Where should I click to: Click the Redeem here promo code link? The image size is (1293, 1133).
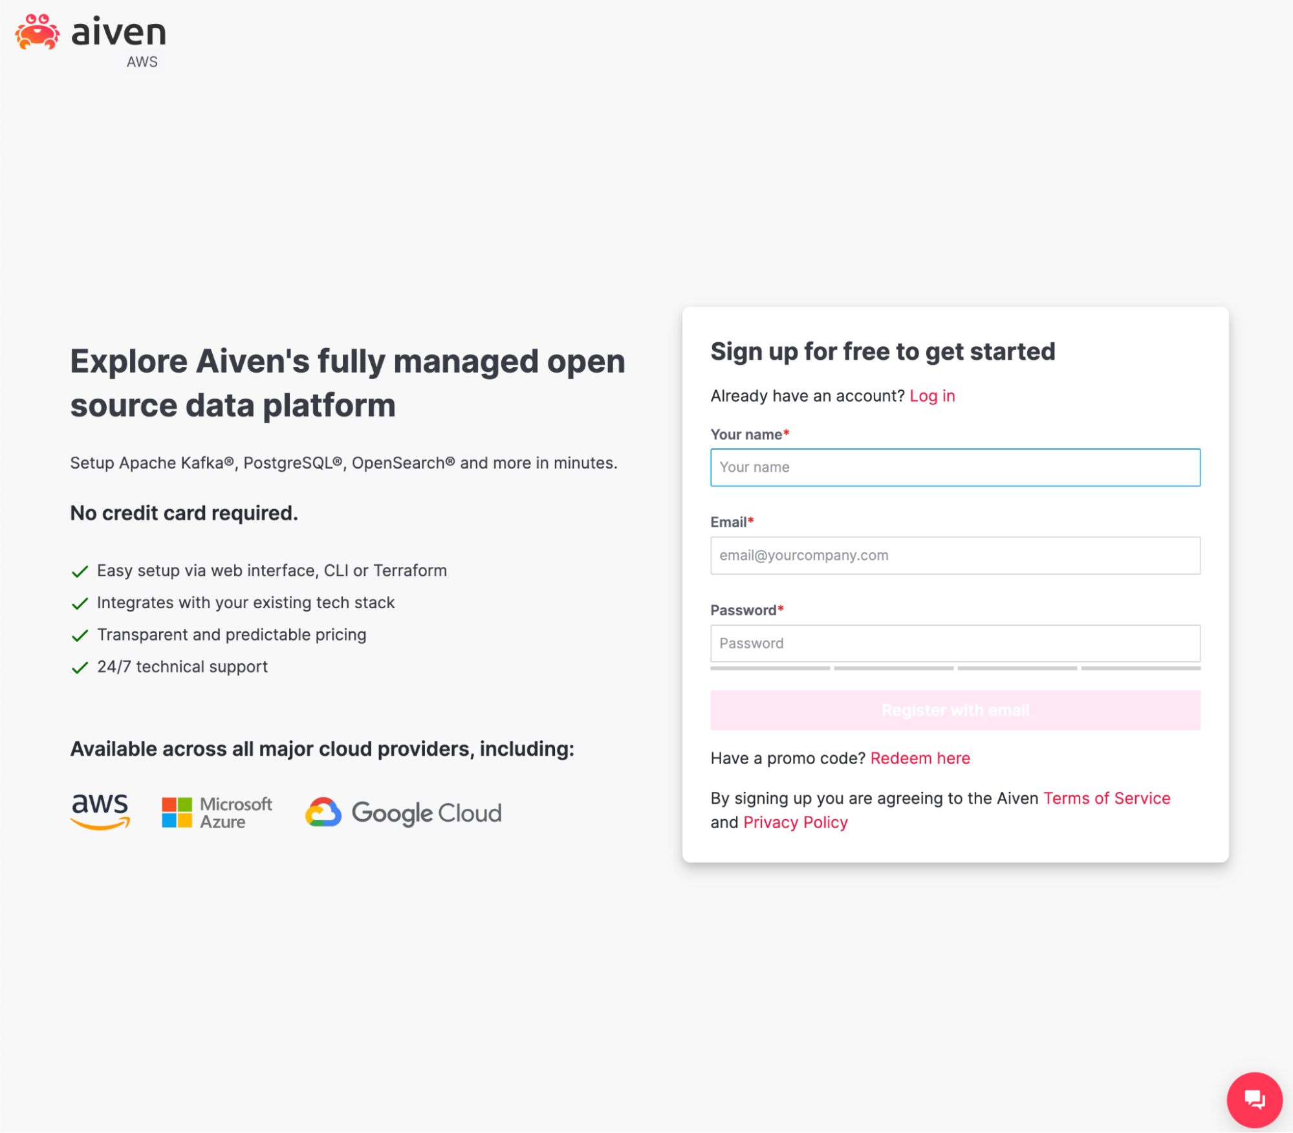tap(920, 758)
